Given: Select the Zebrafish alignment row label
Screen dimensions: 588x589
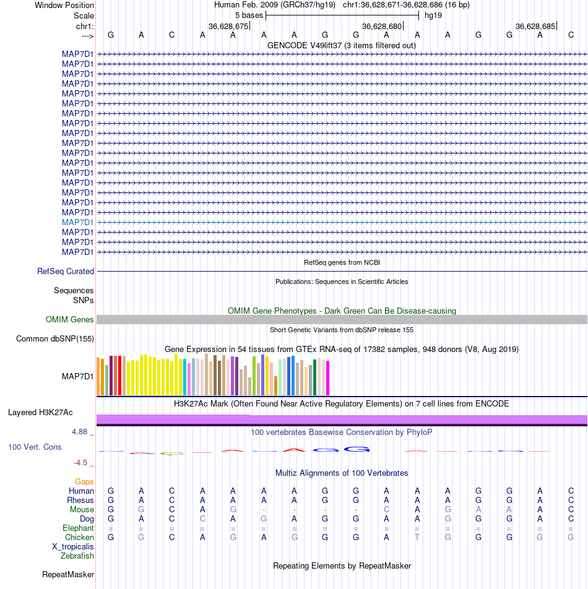Looking at the screenshot, I should 77,556.
